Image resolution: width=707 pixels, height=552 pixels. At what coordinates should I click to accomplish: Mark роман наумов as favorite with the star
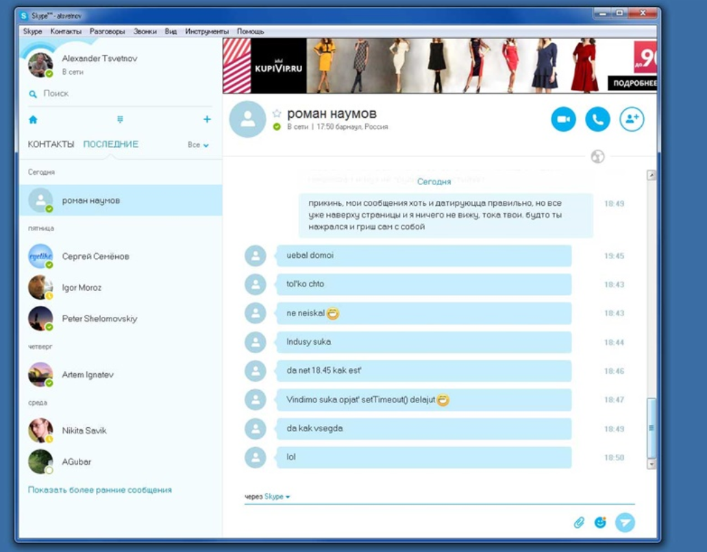[276, 113]
